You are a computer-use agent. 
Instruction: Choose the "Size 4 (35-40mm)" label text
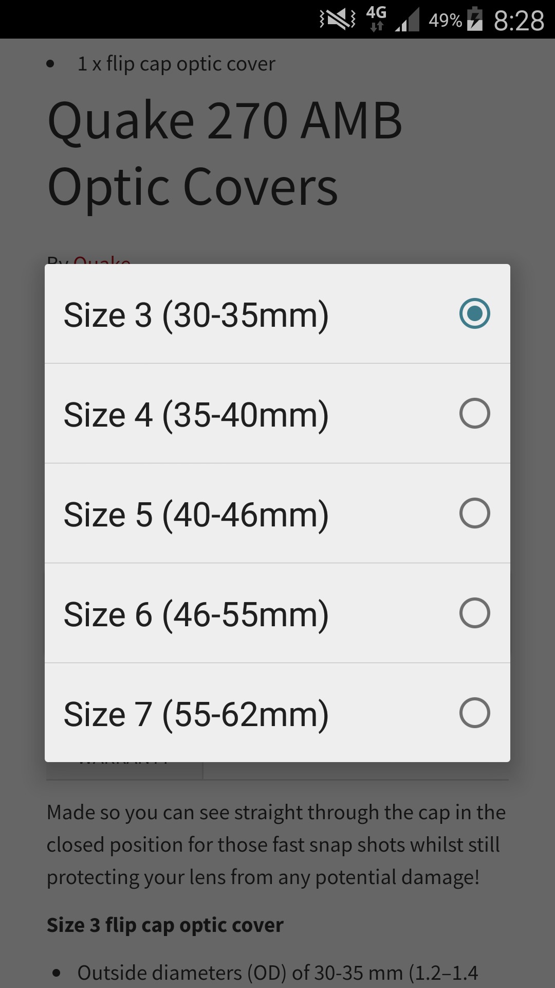tap(196, 414)
